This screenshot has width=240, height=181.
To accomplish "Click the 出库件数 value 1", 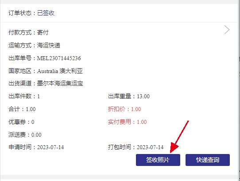I will tap(39, 96).
